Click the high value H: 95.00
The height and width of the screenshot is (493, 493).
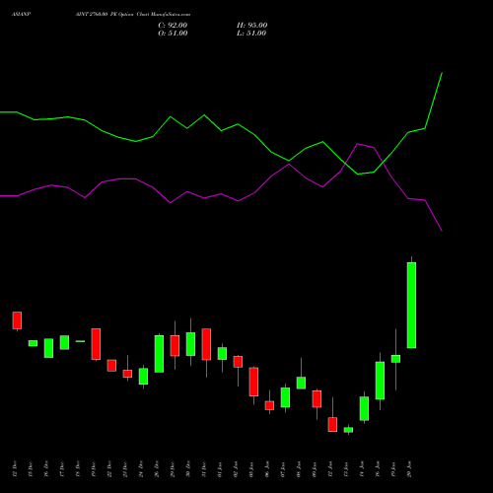[x=251, y=26]
